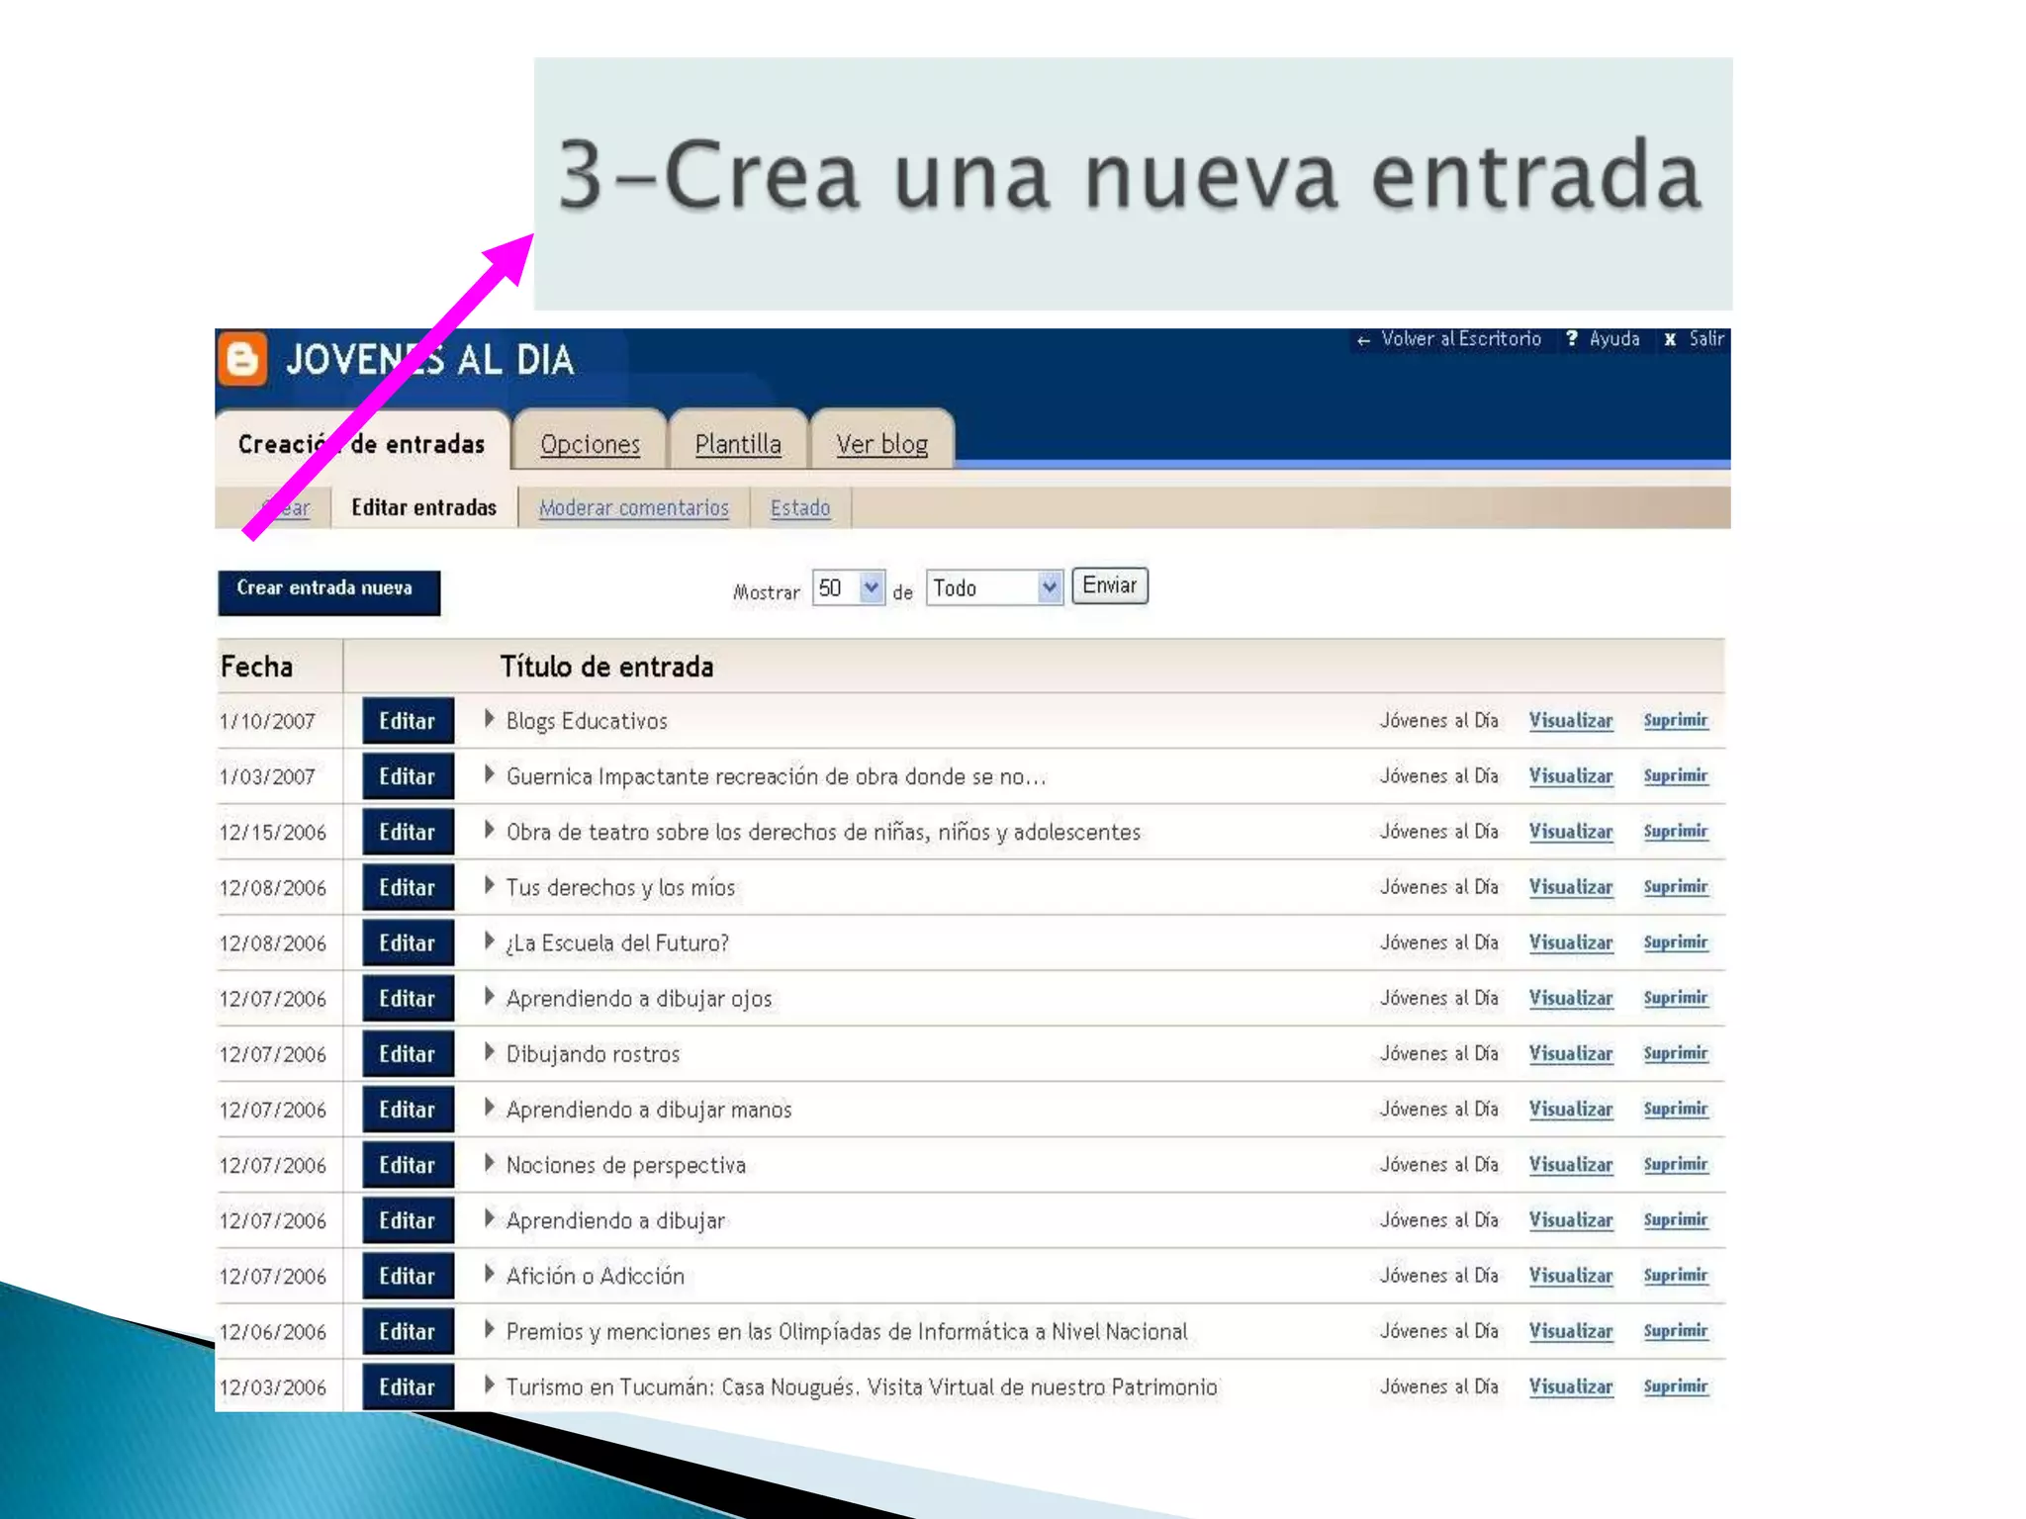
Task: Expand the Aprendiendo a dibujar ojos entry
Action: pos(489,996)
